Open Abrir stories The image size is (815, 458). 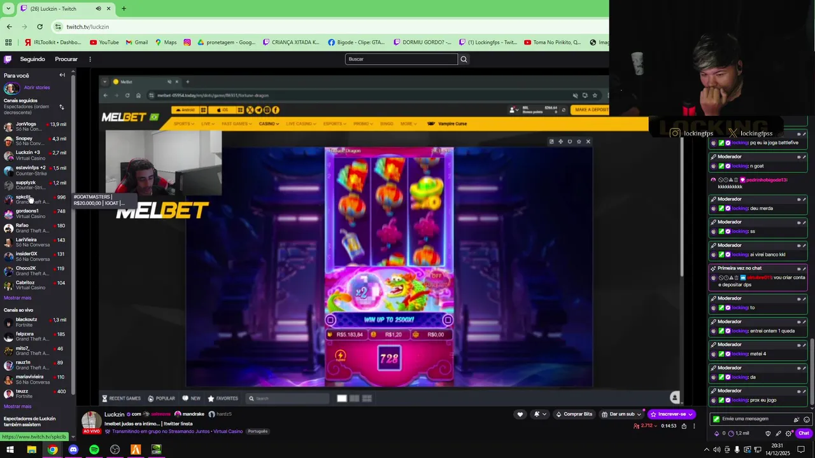coord(37,88)
